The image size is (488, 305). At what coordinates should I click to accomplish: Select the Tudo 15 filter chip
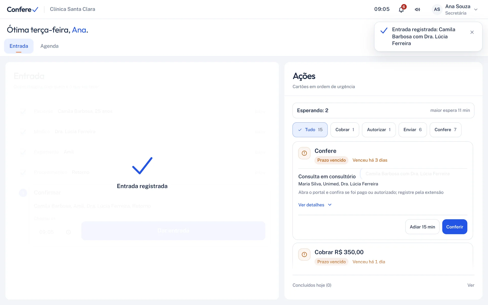click(x=310, y=130)
